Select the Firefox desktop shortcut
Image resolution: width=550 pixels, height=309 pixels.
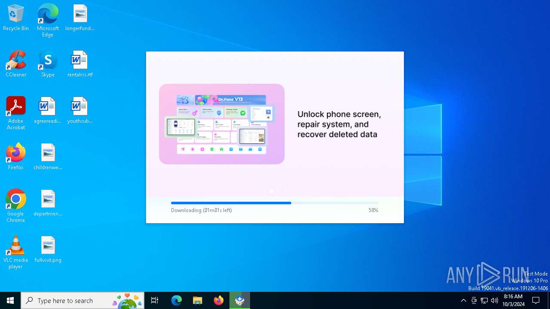(x=16, y=157)
